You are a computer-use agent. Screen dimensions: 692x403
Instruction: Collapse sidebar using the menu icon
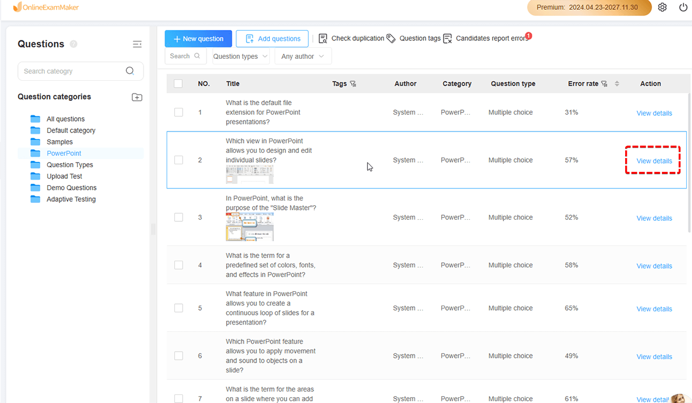pos(137,44)
